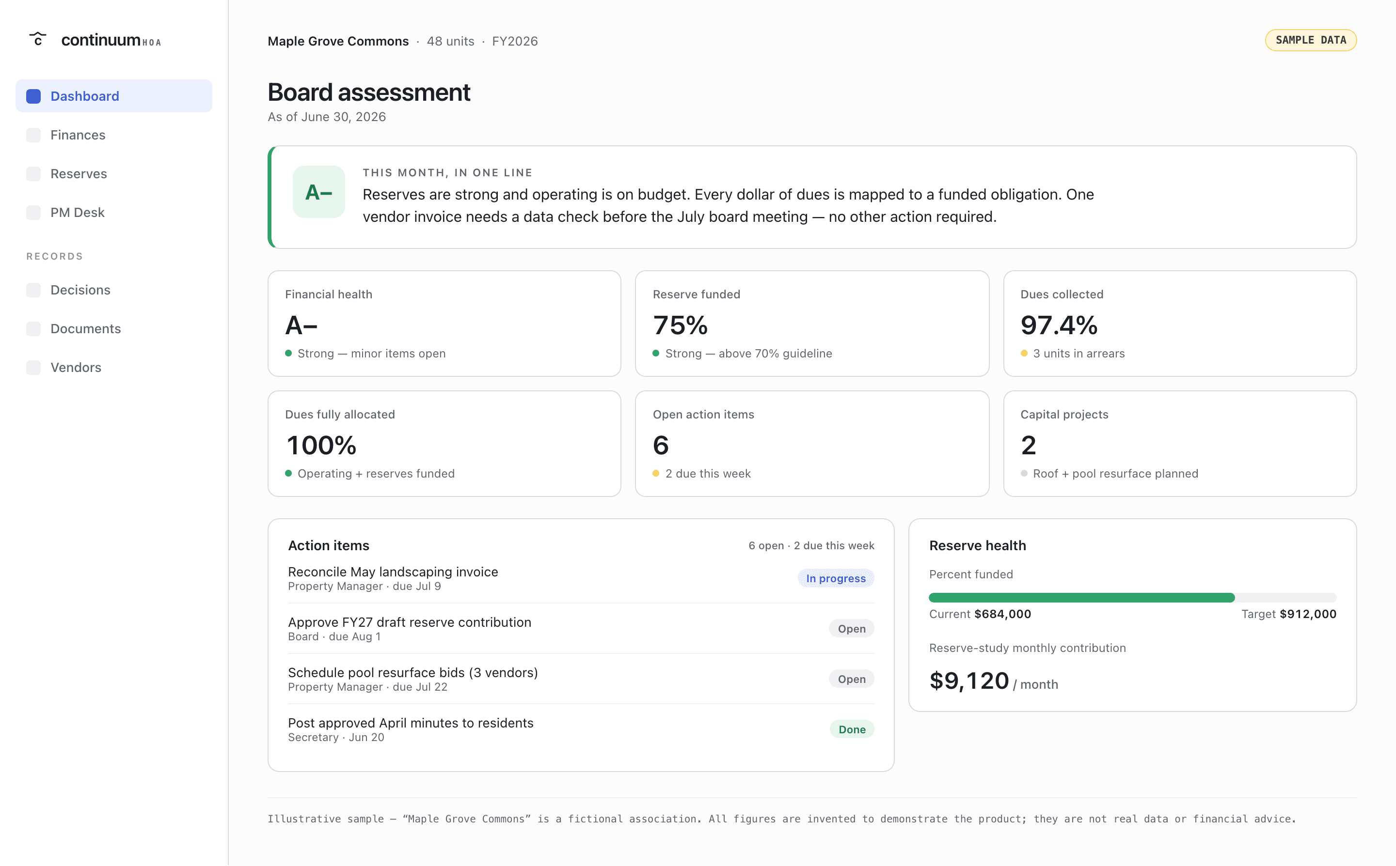Open Post approved April minutes to residents
1396x866 pixels.
(581, 730)
